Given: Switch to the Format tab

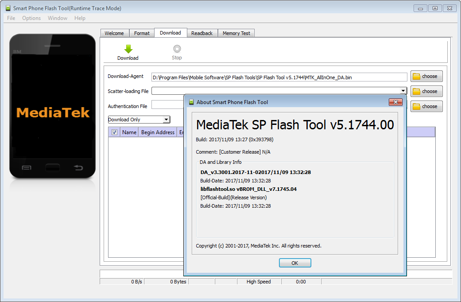Looking at the screenshot, I should tap(142, 33).
